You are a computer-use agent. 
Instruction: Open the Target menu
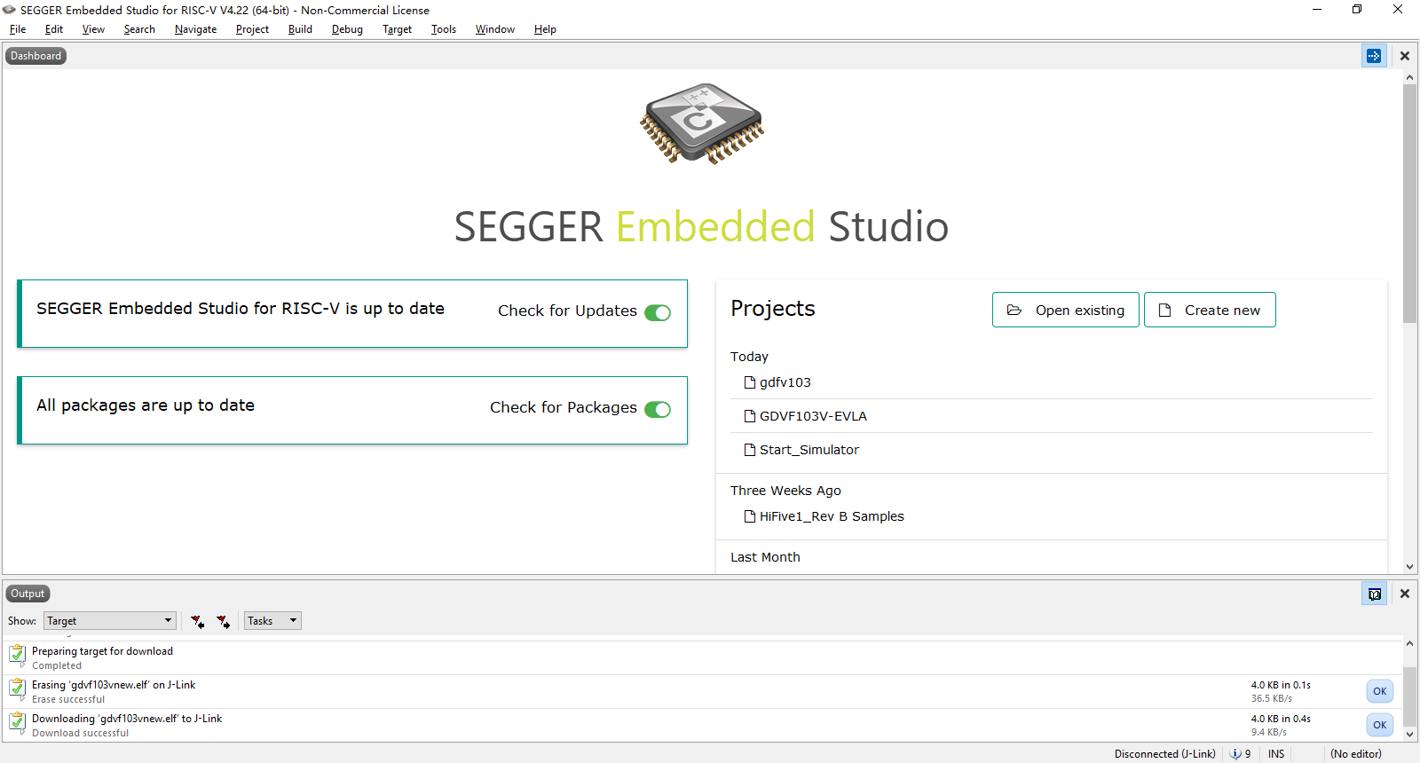point(397,29)
